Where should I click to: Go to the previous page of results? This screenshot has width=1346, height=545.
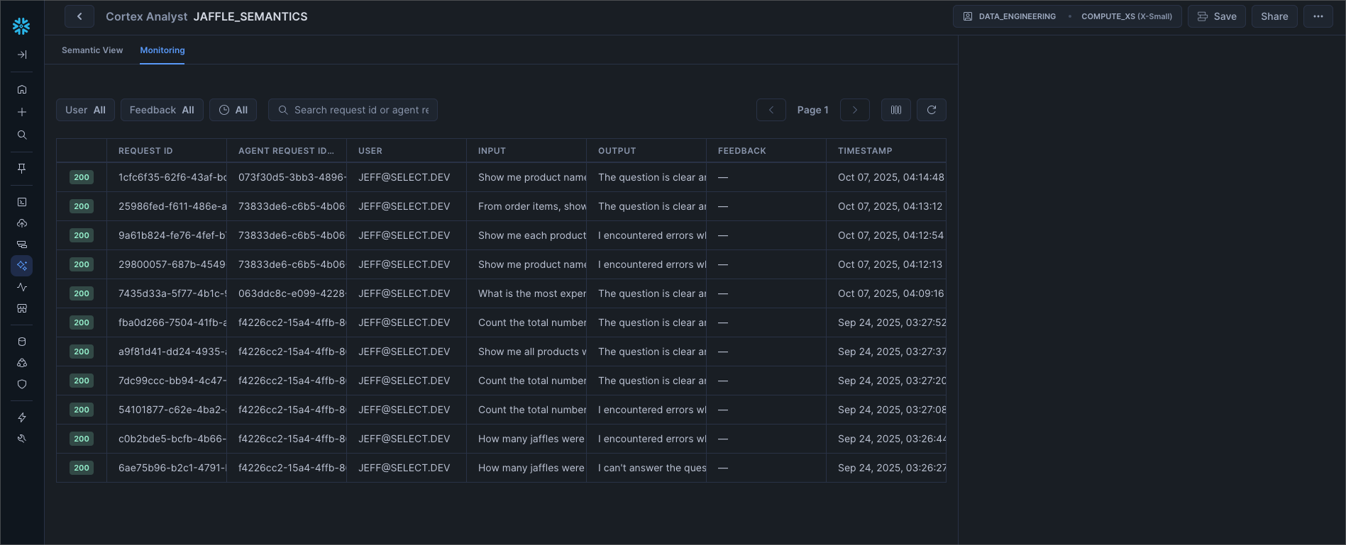pyautogui.click(x=771, y=110)
